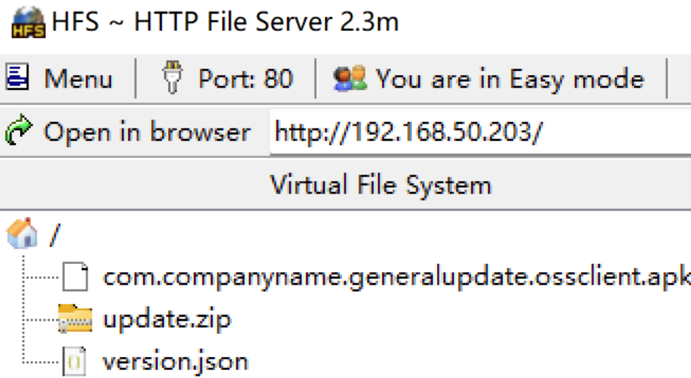Image resolution: width=691 pixels, height=378 pixels.
Task: Click Open in browser label
Action: point(147,132)
